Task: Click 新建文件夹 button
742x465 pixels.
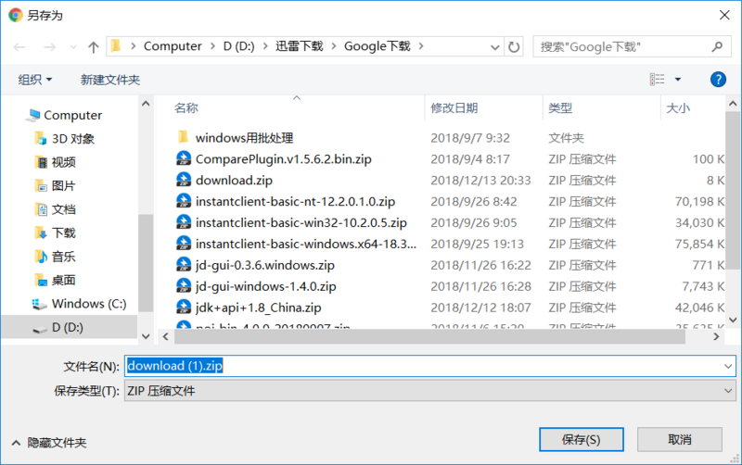Action: pos(110,80)
